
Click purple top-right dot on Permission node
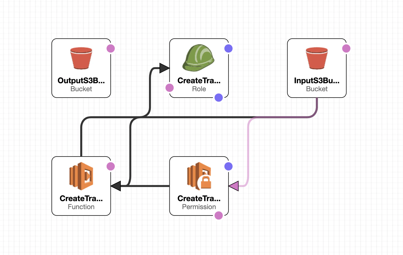(228, 166)
